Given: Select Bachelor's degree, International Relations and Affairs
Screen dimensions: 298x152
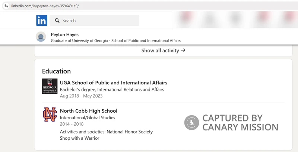Looking at the screenshot, I should click(112, 90).
